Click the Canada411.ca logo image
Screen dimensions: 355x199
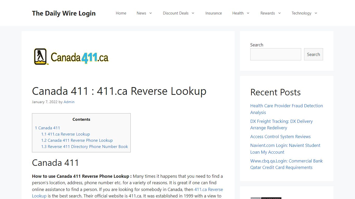[x=71, y=56]
